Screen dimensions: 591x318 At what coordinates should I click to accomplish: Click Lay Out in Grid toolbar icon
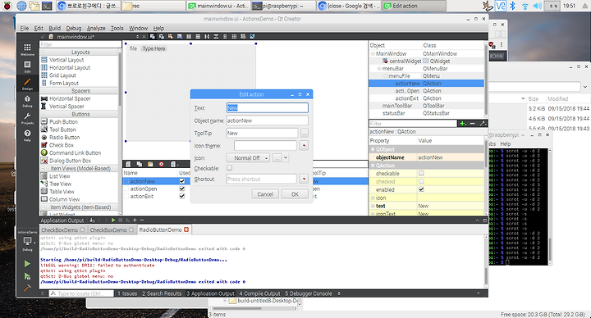point(234,37)
